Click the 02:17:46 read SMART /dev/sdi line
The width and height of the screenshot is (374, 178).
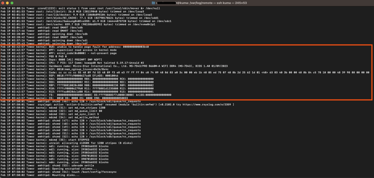click(42, 31)
